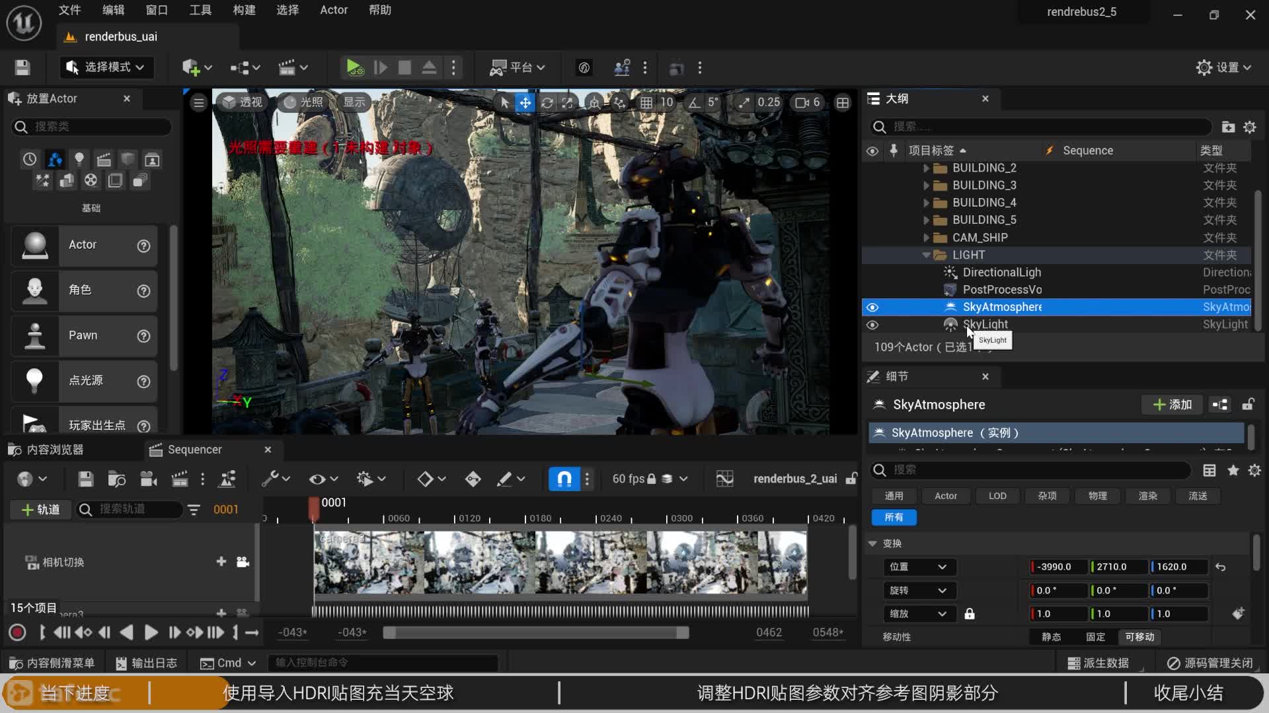Image resolution: width=1269 pixels, height=713 pixels.
Task: Open the content drawer (内容侧滑菜单)
Action: pyautogui.click(x=52, y=663)
